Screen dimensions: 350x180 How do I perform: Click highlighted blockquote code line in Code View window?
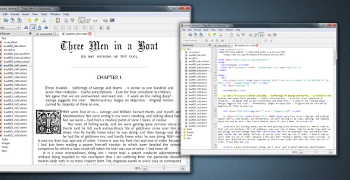coord(274,96)
